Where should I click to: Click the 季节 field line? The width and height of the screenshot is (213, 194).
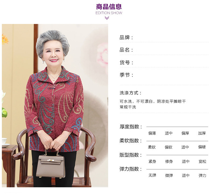164,75
